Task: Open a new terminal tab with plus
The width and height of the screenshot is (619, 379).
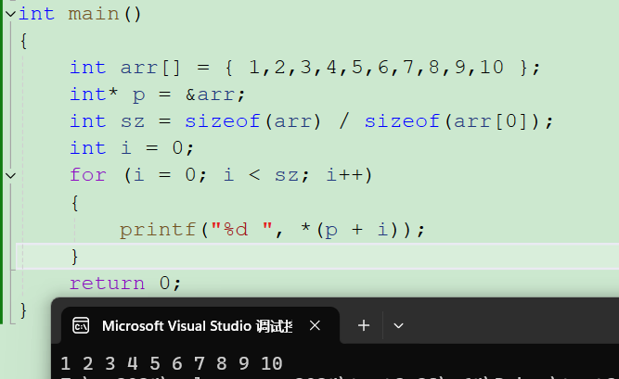Action: coord(364,326)
